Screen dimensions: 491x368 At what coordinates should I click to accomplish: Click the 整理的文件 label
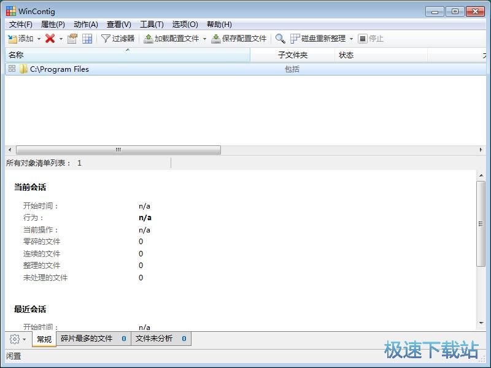pyautogui.click(x=41, y=266)
